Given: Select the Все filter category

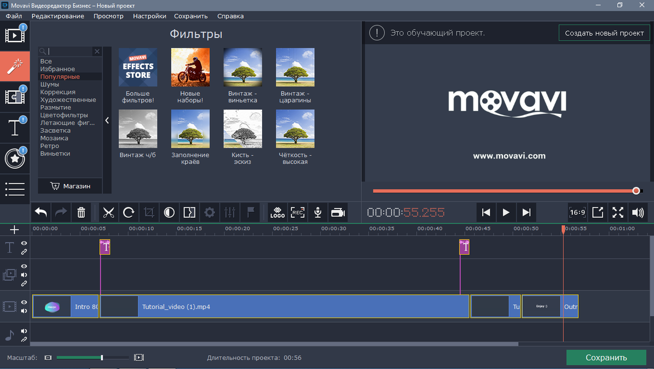Looking at the screenshot, I should coord(46,61).
